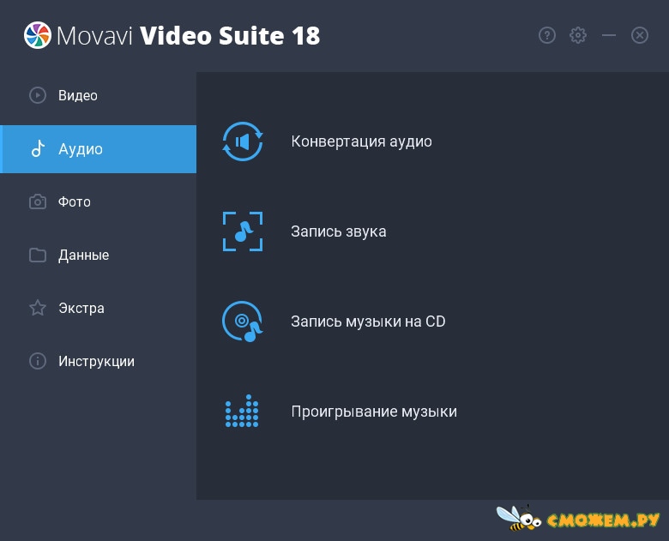
Task: Click the music note icon beside Аудио
Action: click(38, 149)
